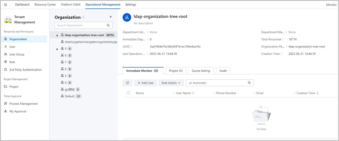Open Resource Center in top navigation

click(x=45, y=5)
